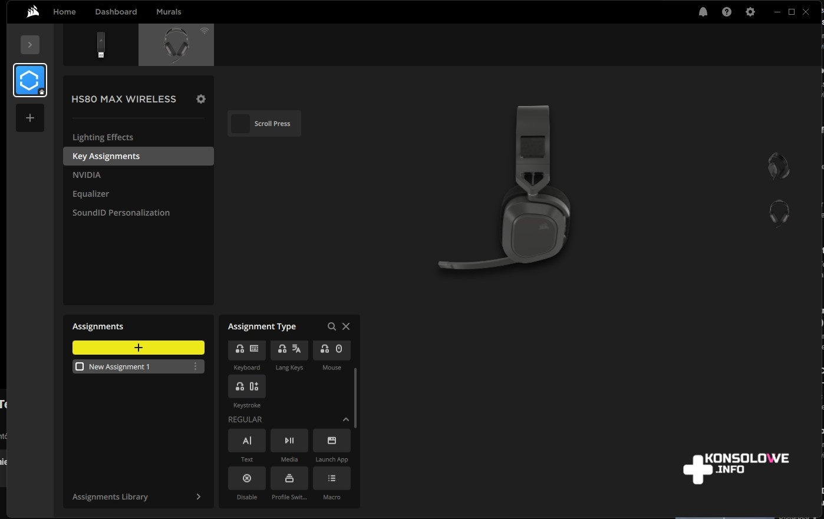
Task: Select the Keyboard assignment type icon
Action: pos(246,349)
